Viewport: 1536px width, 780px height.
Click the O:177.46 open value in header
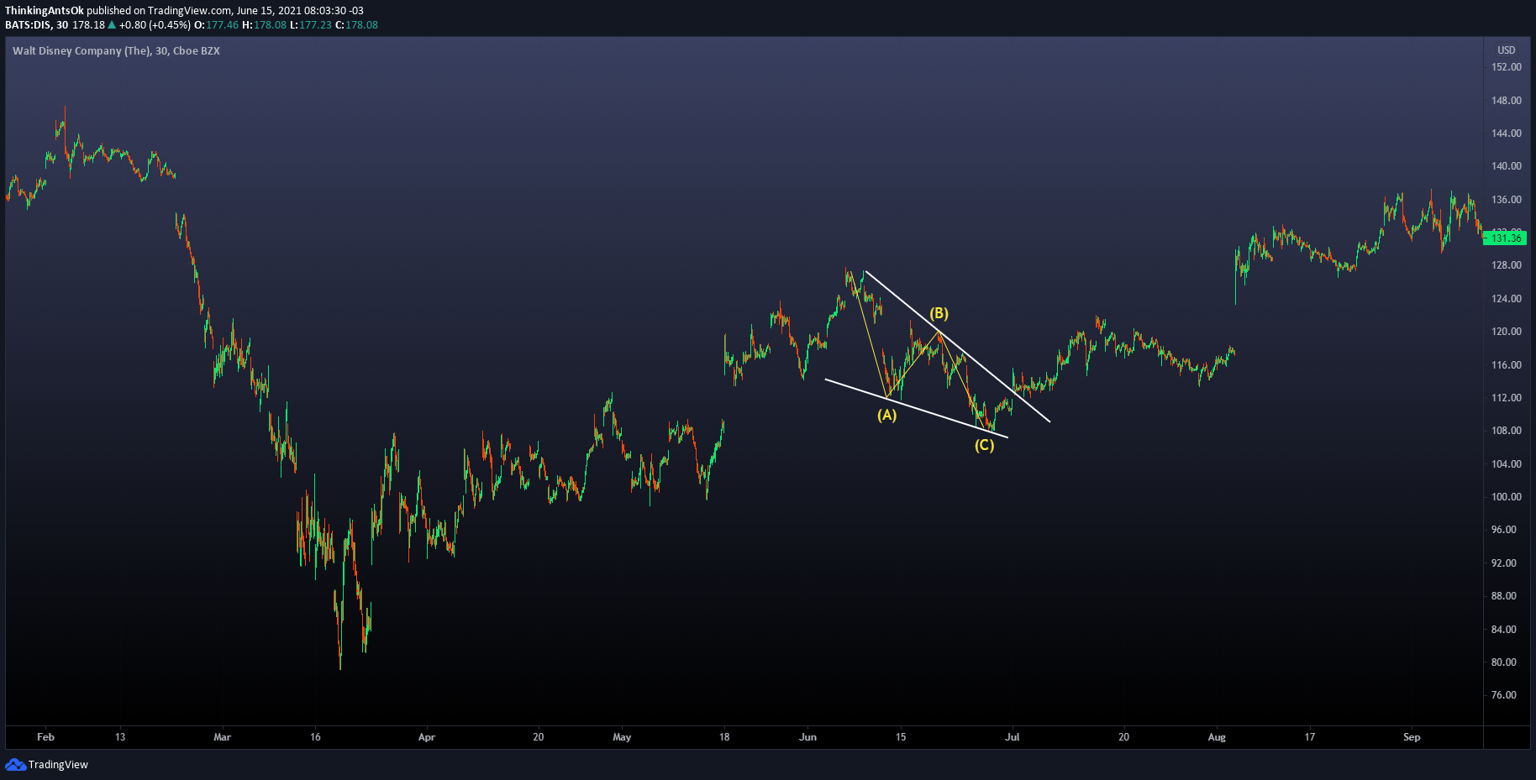(x=217, y=25)
